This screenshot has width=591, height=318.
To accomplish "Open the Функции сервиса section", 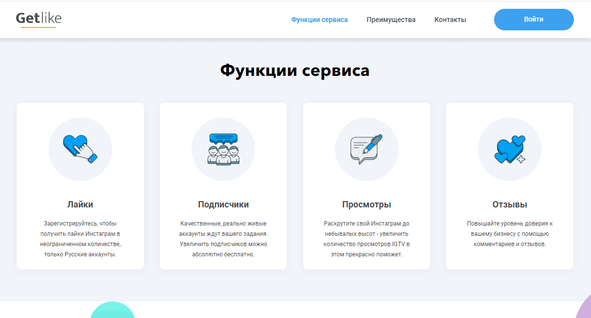I will (320, 20).
